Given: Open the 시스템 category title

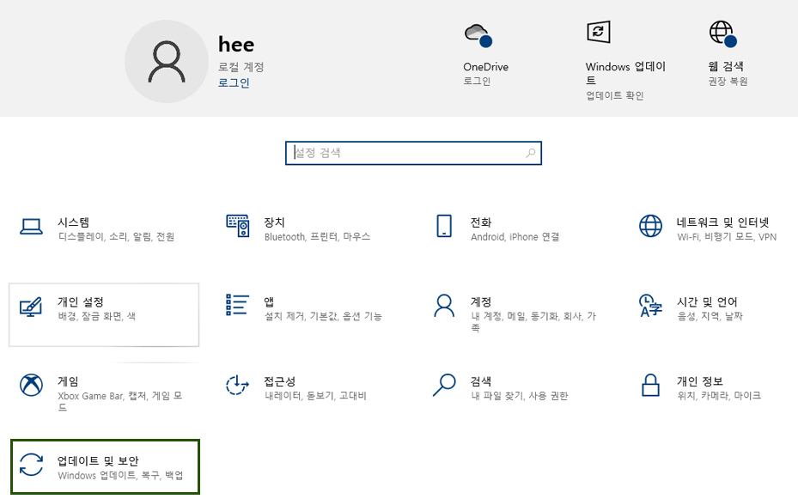Looking at the screenshot, I should point(73,222).
